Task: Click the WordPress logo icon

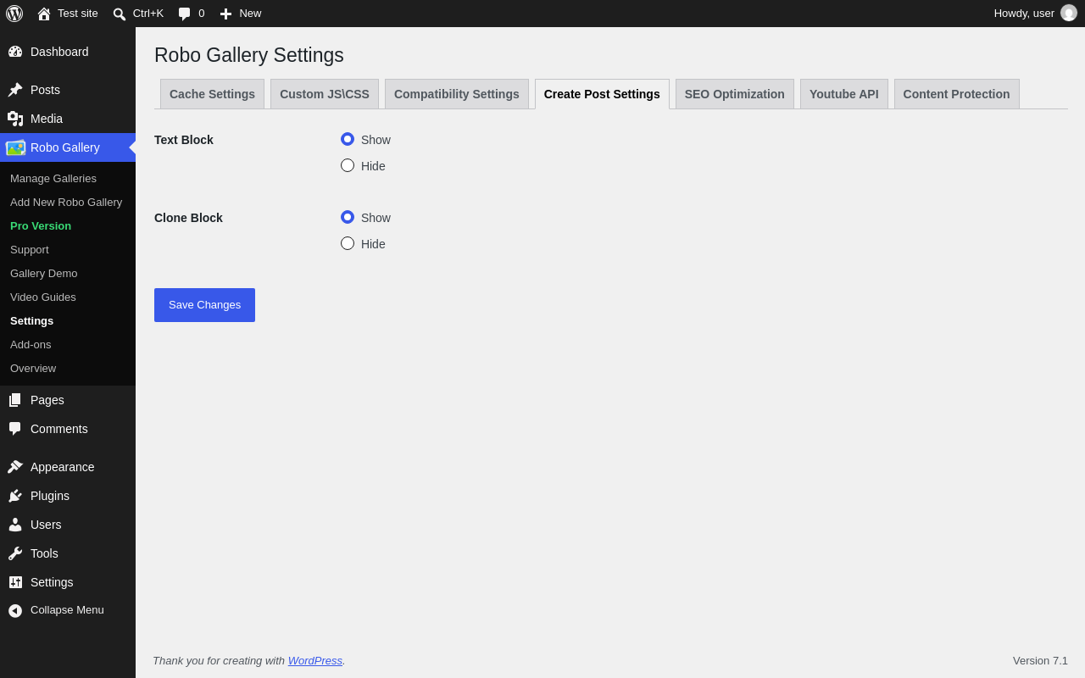Action: point(14,14)
